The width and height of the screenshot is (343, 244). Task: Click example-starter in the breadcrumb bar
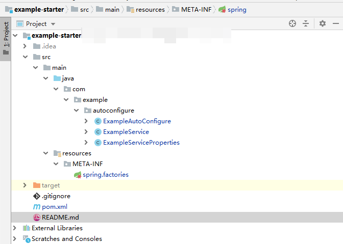[x=35, y=10]
